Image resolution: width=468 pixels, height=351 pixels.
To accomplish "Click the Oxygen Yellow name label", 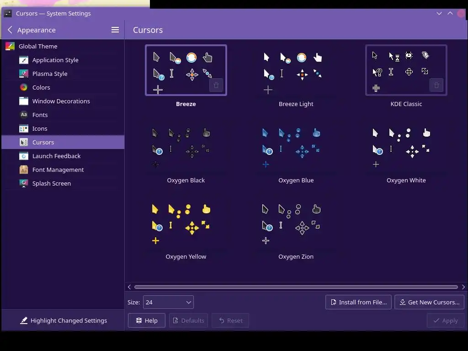I will pos(186,257).
